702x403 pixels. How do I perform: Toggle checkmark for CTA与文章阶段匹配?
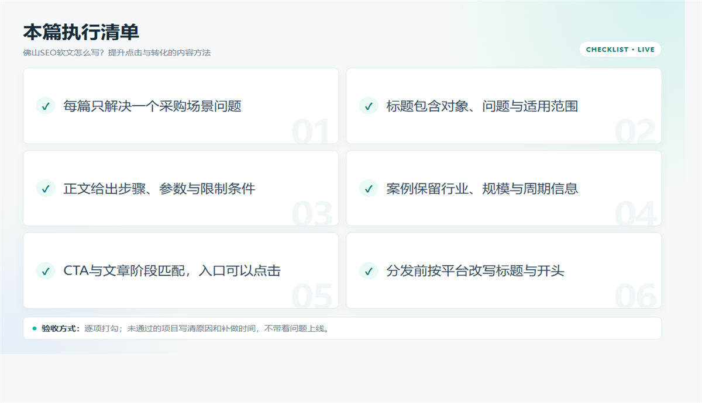pos(46,270)
